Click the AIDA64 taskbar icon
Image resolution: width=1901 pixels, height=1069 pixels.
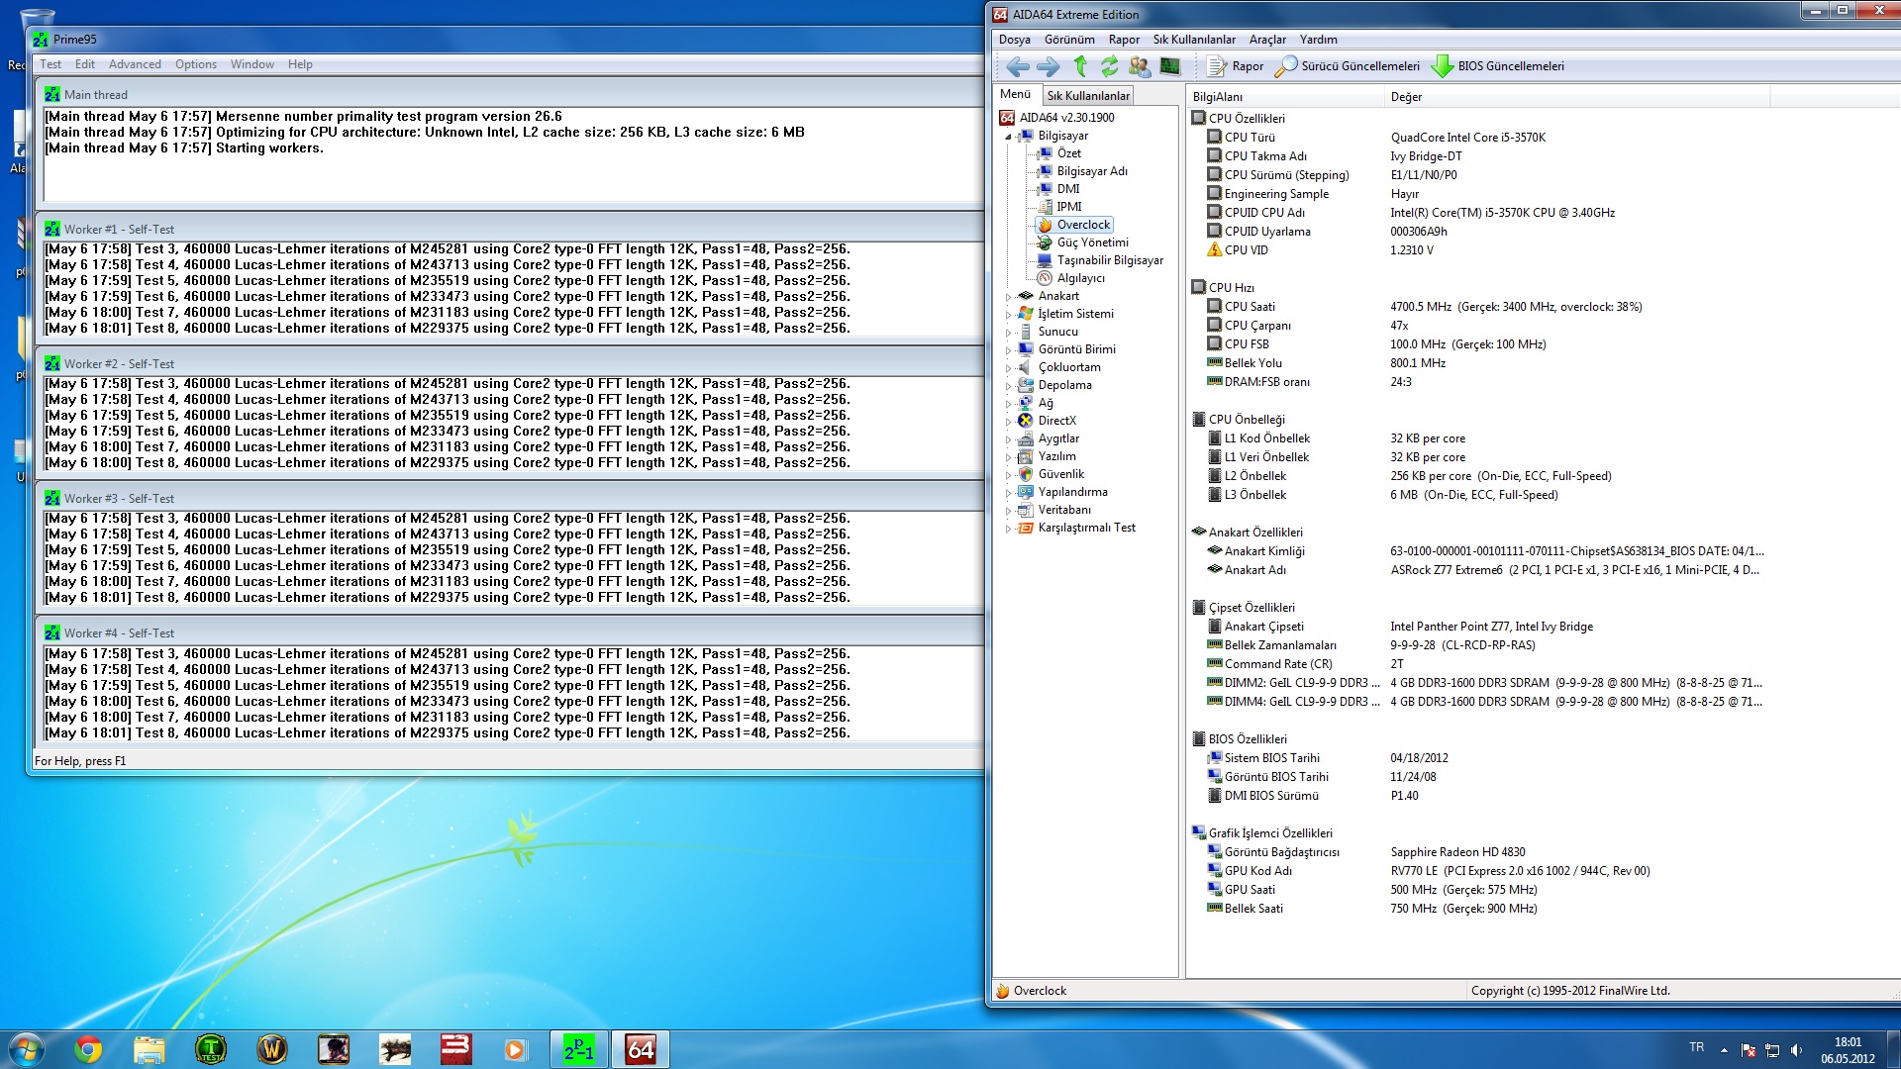641,1049
